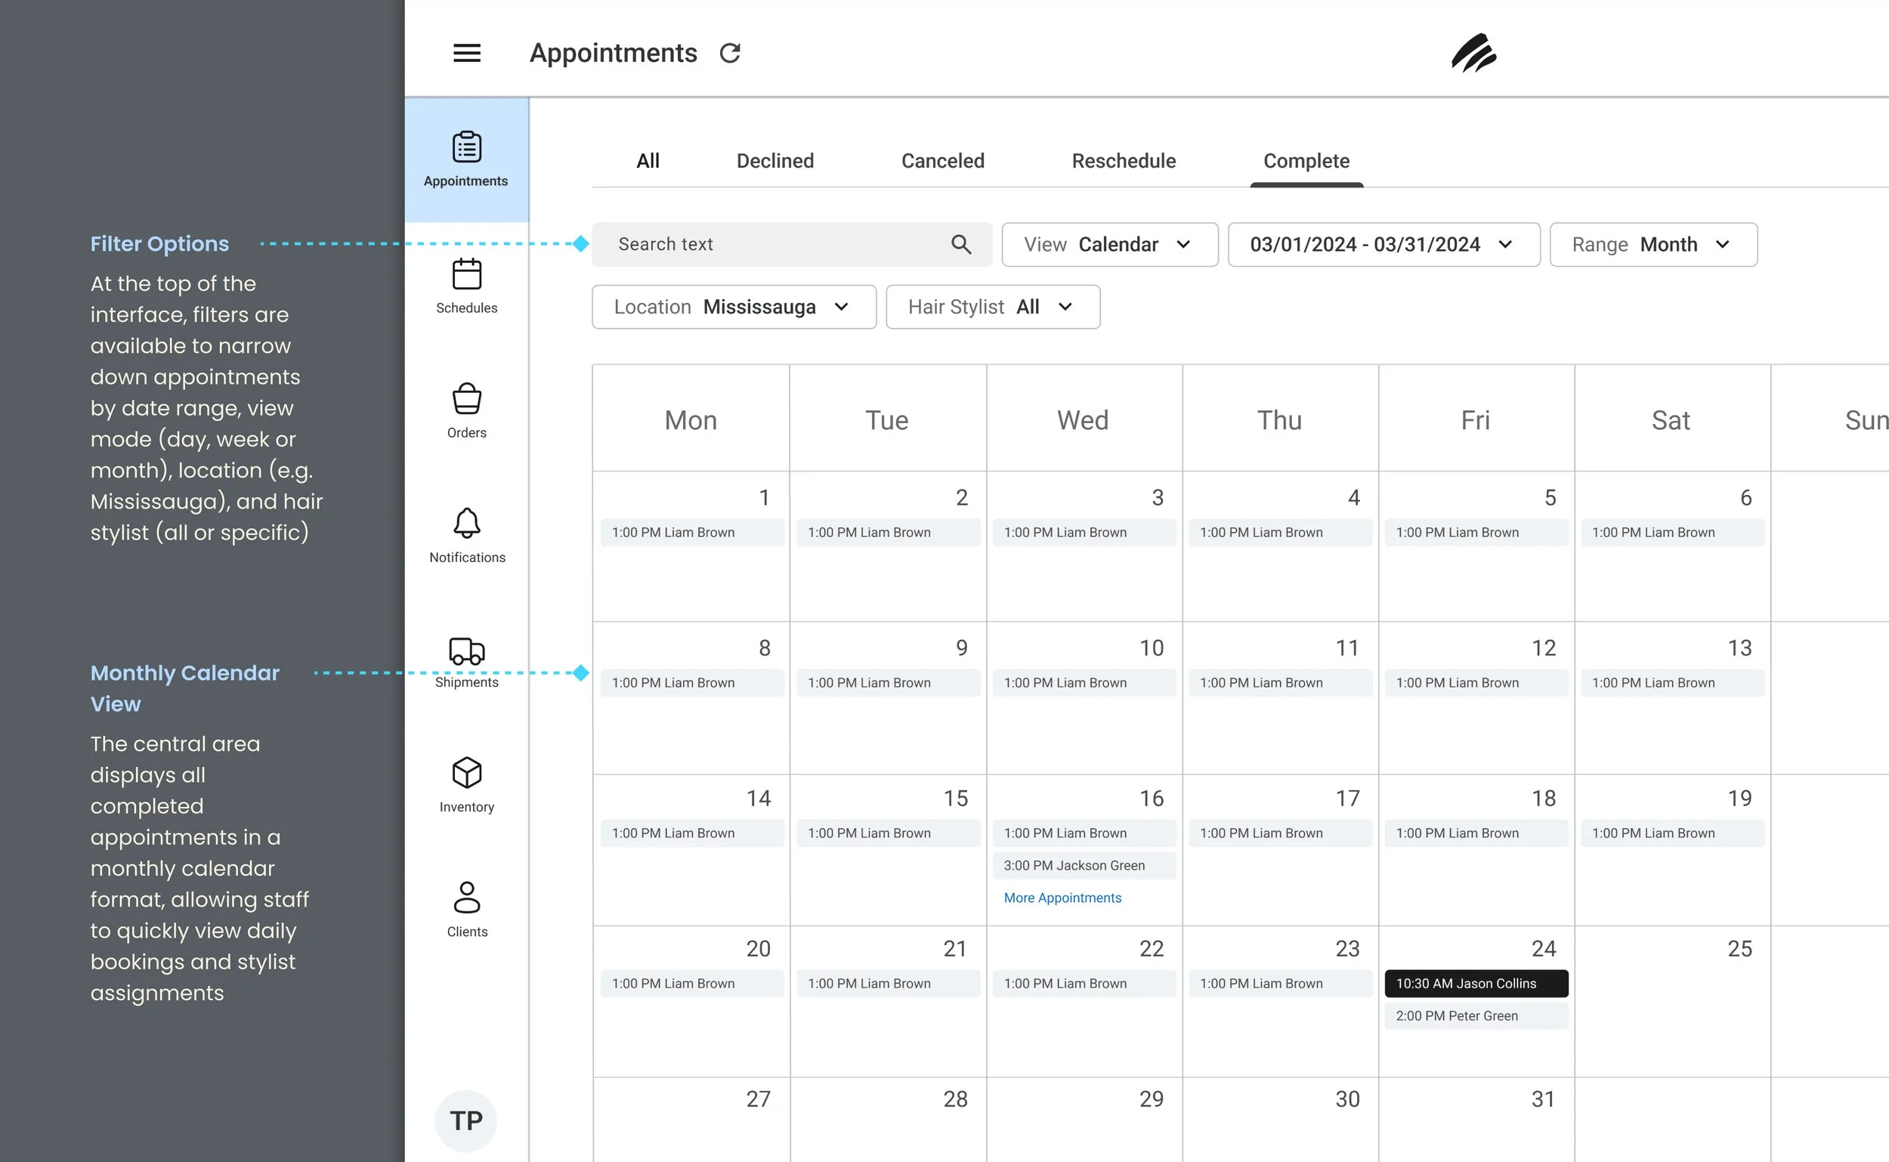Viewport: 1889px width, 1162px height.
Task: Click the search magnifier icon
Action: tap(960, 244)
